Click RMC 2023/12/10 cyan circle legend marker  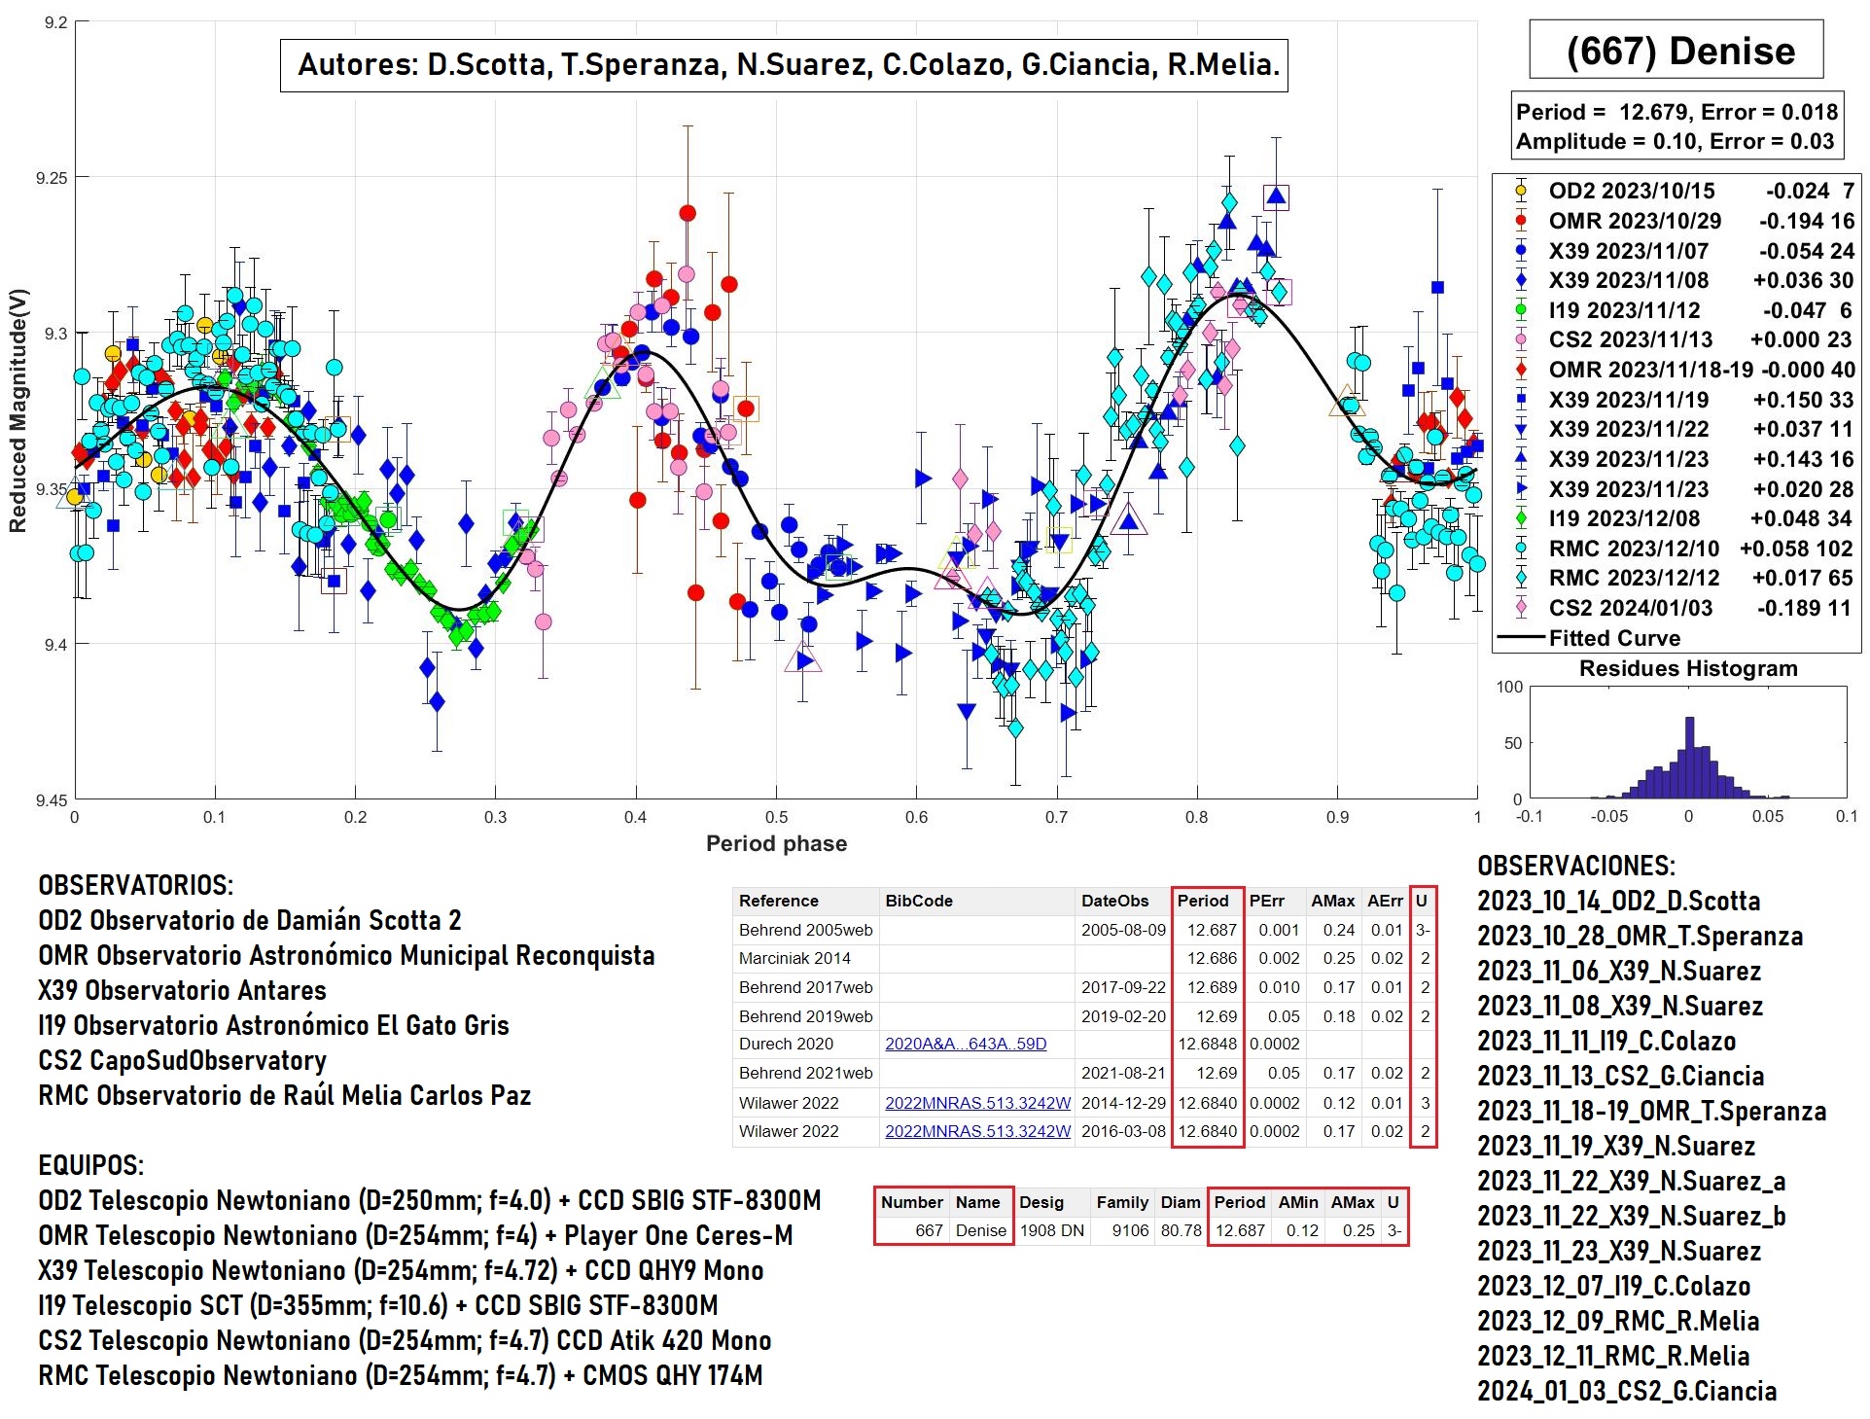click(1521, 549)
